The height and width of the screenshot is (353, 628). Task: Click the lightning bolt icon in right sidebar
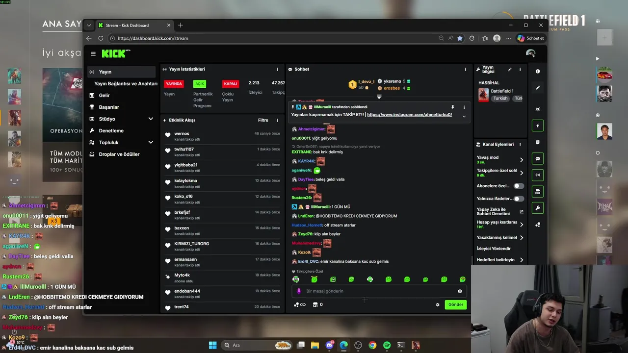coord(538,126)
